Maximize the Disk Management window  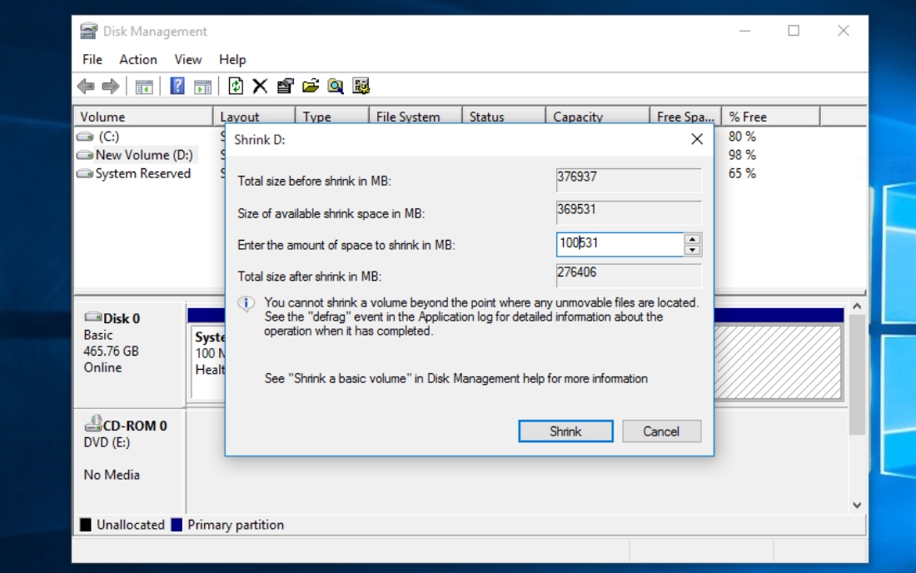click(x=794, y=31)
